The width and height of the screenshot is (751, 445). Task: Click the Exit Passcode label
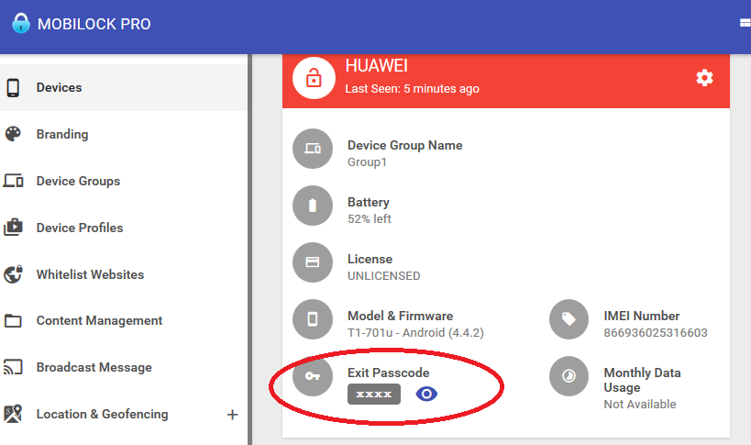click(389, 373)
